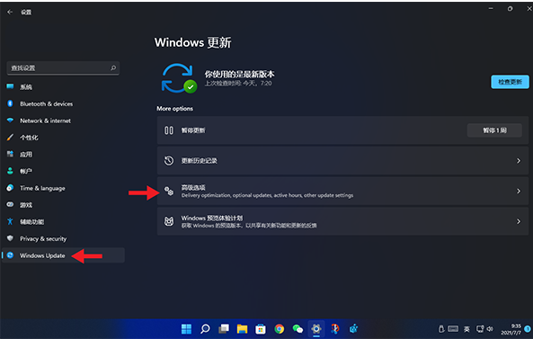Select the Network & internet Wi-Fi icon
This screenshot has width=533, height=339.
10,120
